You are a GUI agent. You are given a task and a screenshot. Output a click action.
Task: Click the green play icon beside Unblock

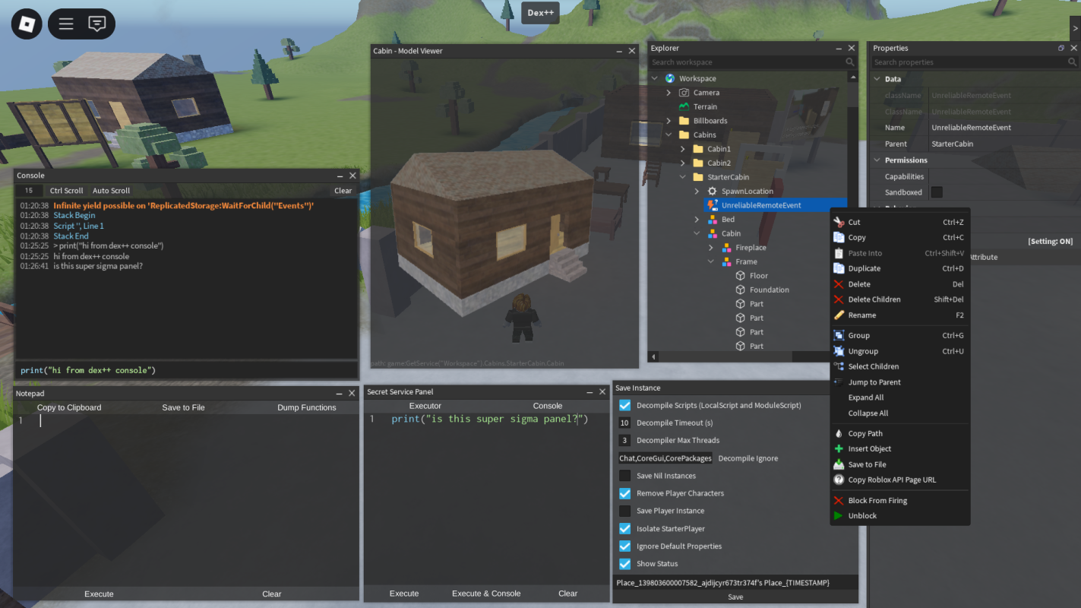tap(839, 515)
